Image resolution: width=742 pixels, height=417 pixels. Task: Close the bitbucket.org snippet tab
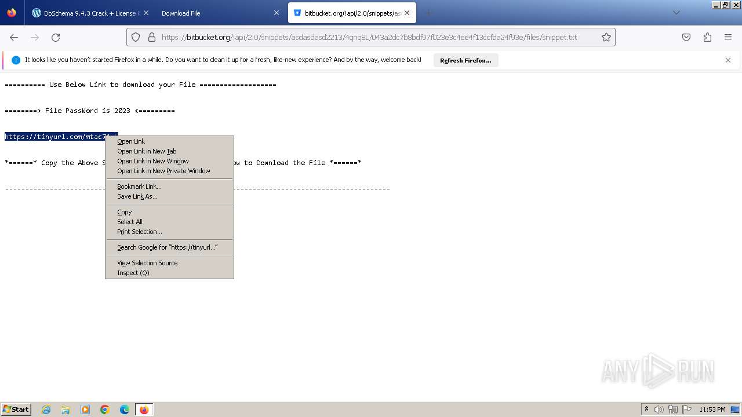click(408, 13)
